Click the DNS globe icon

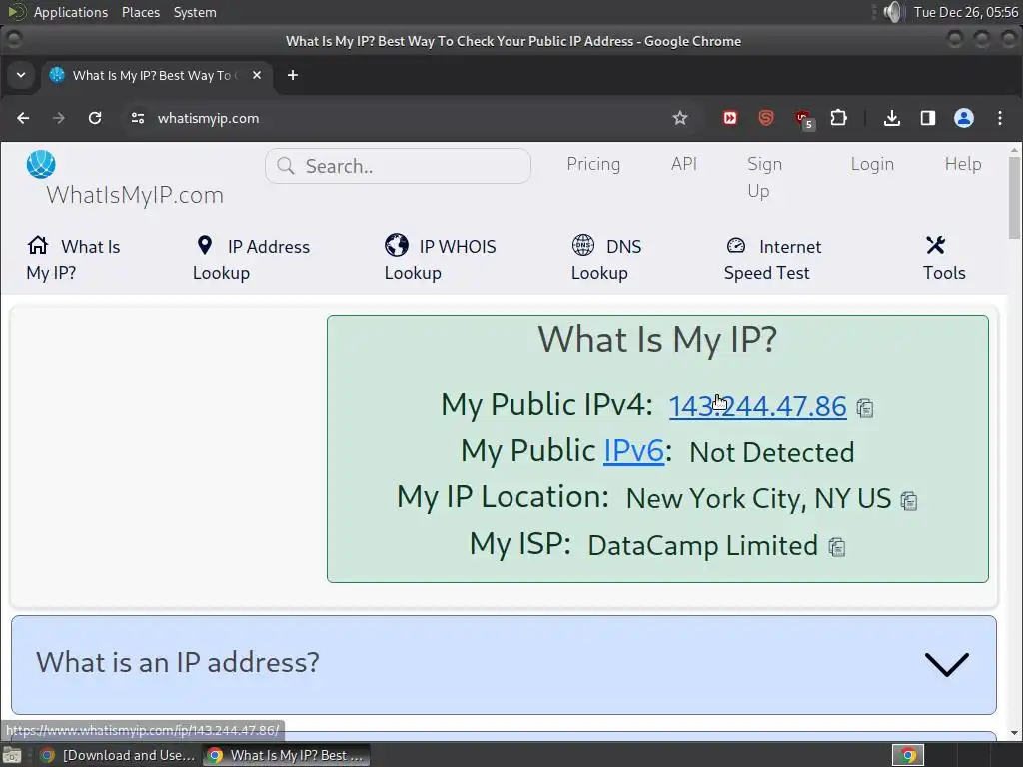583,245
